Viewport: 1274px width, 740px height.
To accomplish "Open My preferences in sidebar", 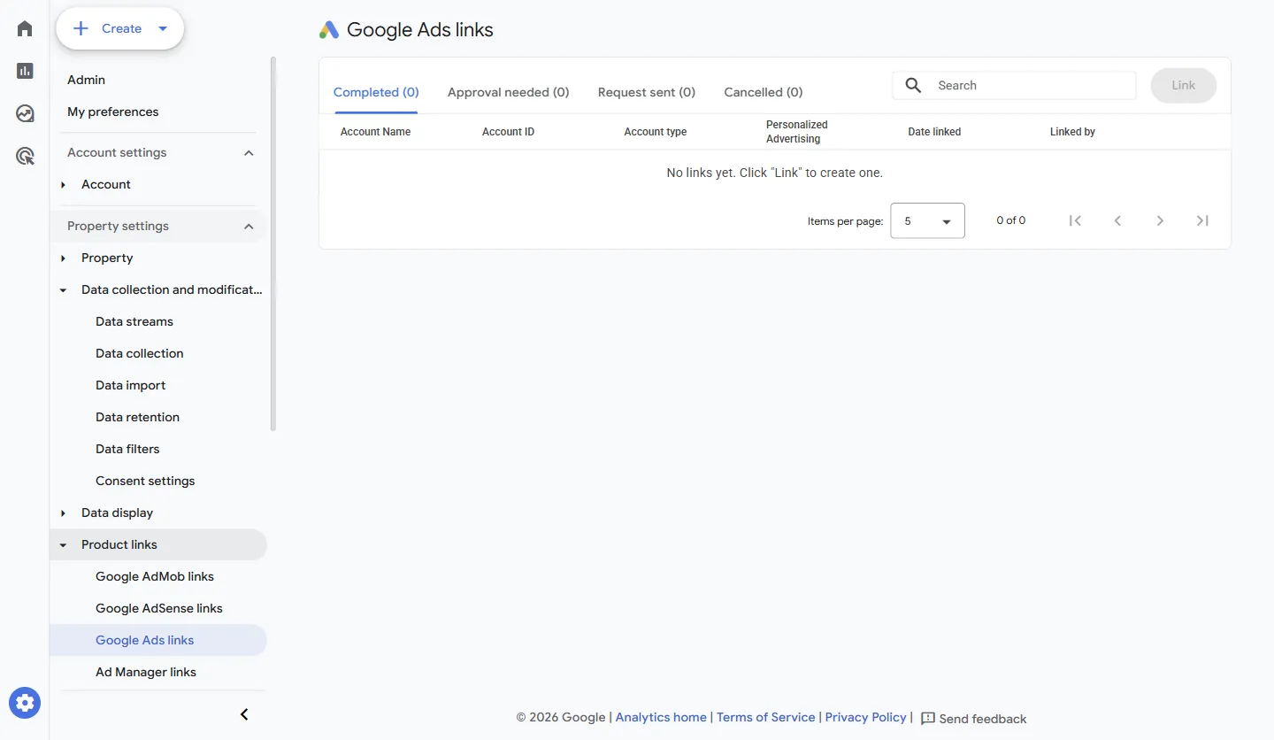I will pos(113,112).
